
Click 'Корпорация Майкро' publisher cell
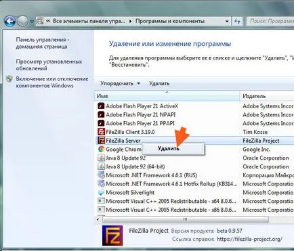coord(268,175)
